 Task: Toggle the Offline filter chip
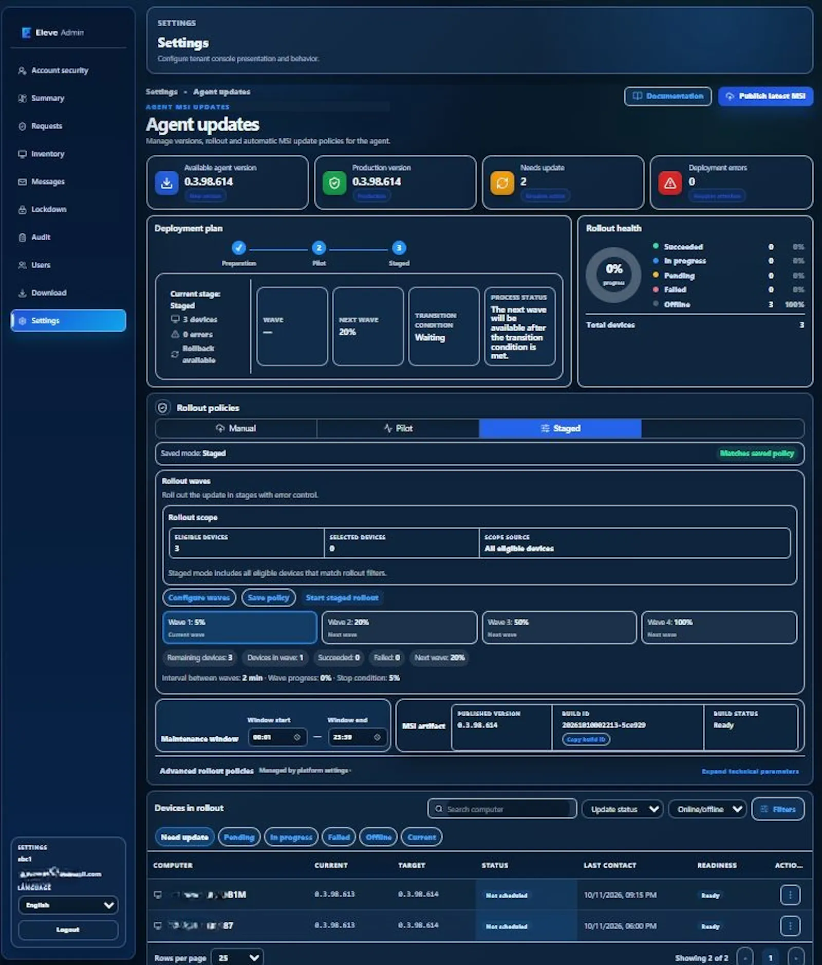tap(378, 837)
